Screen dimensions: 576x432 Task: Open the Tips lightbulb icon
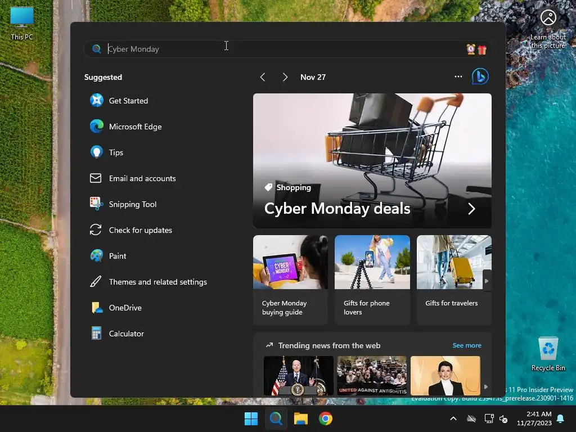[x=96, y=152]
